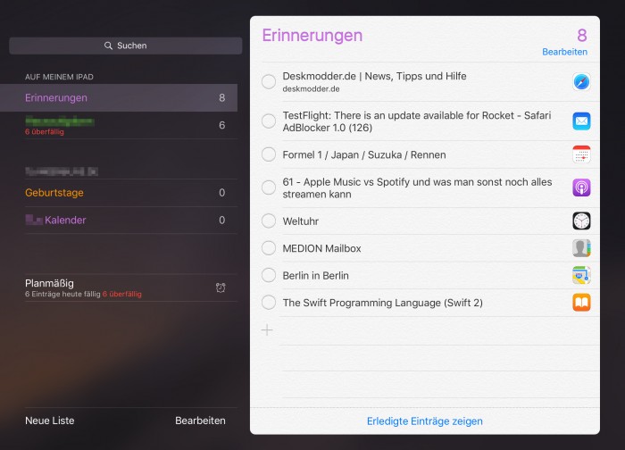Click Erledigte Einträge zeigen link
Viewport: 625px width, 450px height.
tap(424, 421)
